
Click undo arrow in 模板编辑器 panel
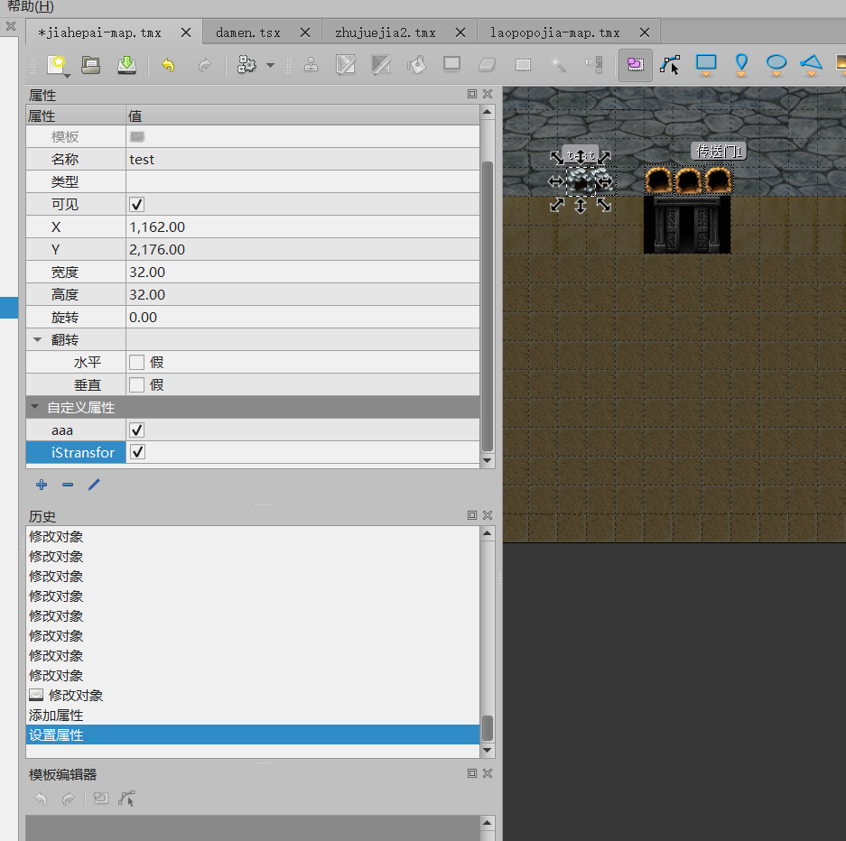(41, 799)
